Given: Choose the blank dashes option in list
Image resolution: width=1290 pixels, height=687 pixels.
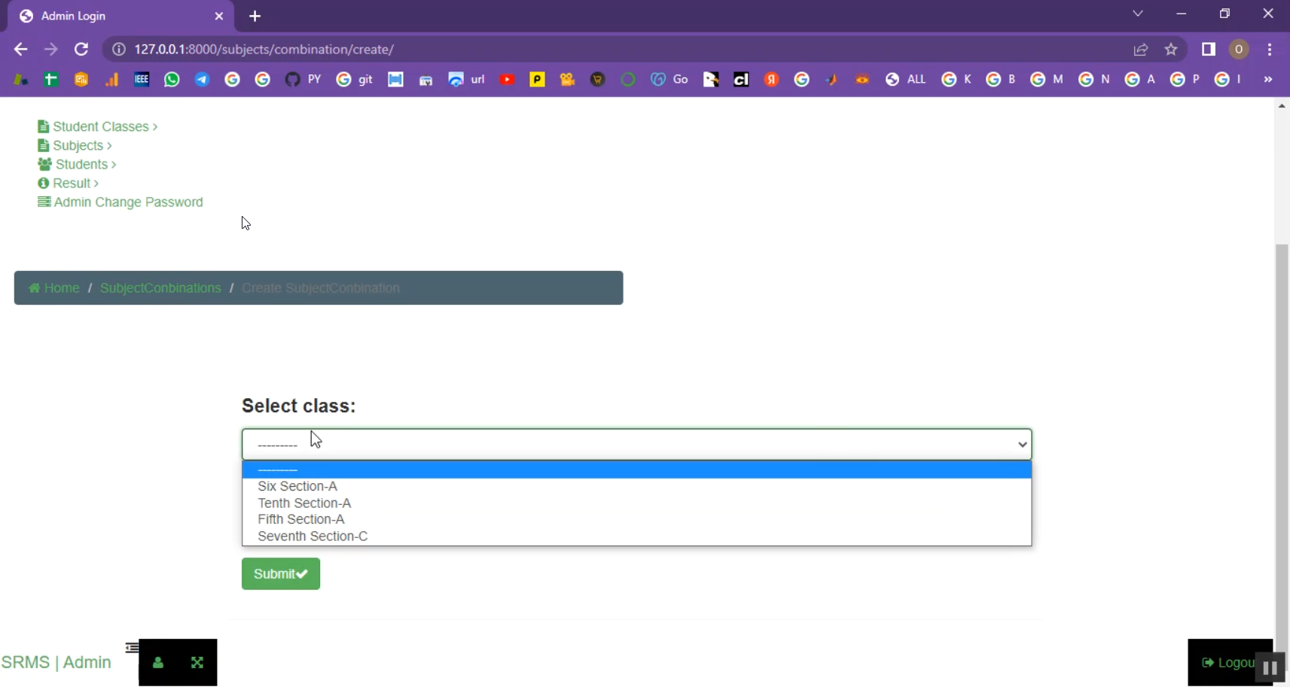Looking at the screenshot, I should tap(636, 470).
